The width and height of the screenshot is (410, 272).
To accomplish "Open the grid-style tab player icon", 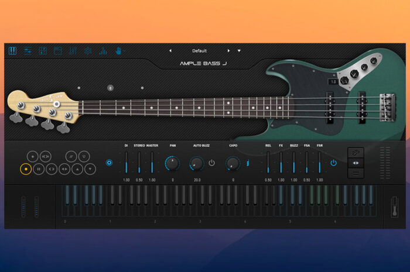I will 43,51.
